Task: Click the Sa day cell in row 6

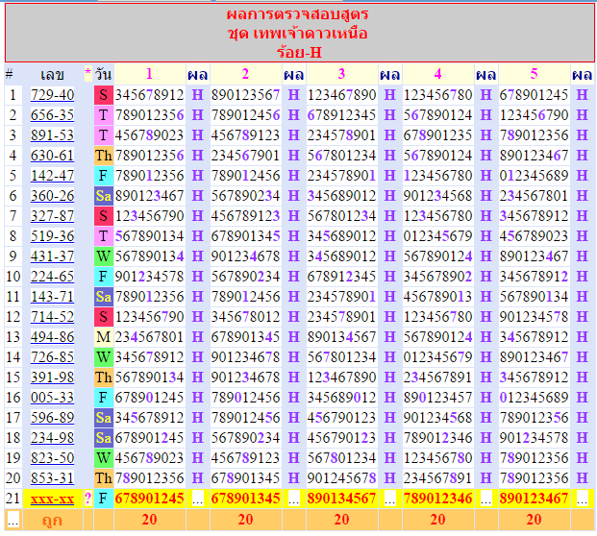Action: click(103, 196)
